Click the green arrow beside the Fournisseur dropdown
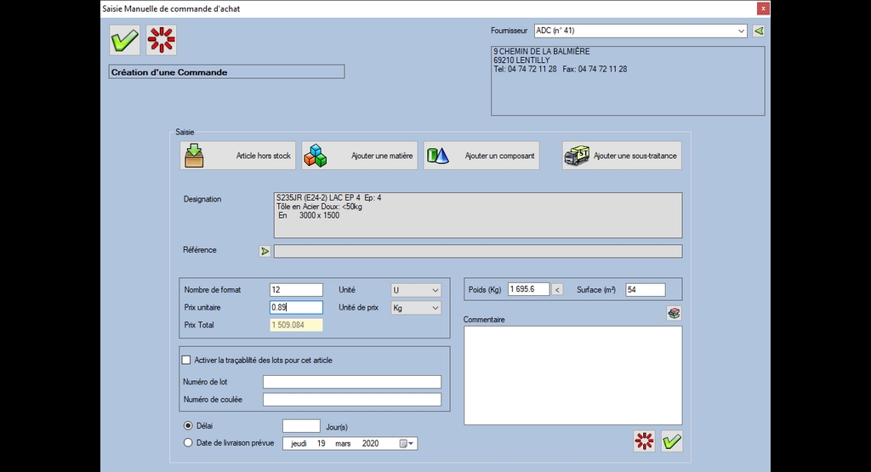The width and height of the screenshot is (871, 472). tap(758, 31)
